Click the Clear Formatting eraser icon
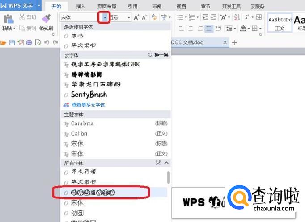This screenshot has height=222, width=305. (x=154, y=17)
